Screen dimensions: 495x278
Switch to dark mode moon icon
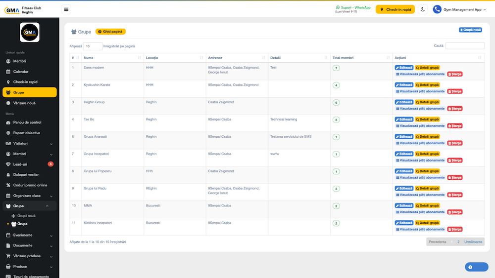point(422,9)
